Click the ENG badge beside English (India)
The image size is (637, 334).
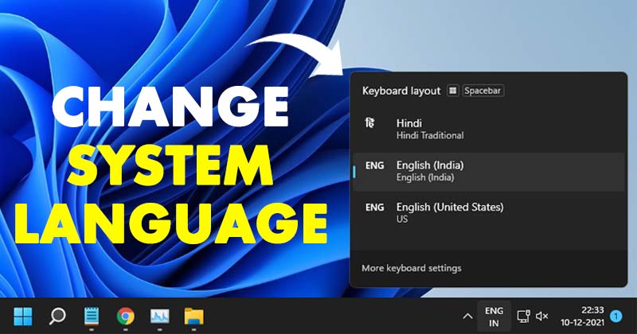[x=374, y=165]
